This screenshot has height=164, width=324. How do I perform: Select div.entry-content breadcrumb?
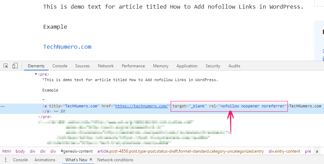(284, 151)
